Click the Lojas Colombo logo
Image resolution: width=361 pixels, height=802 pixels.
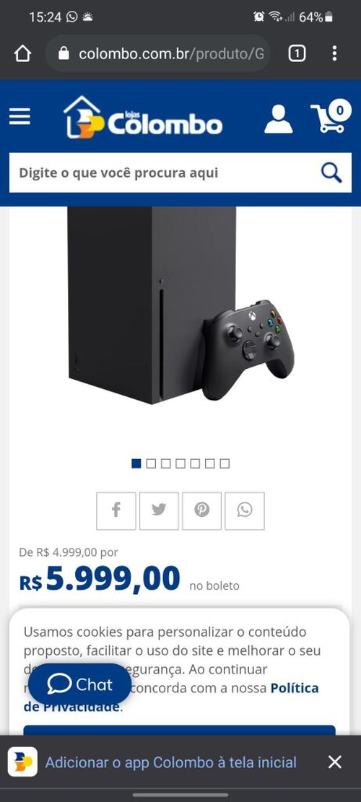coord(143,117)
